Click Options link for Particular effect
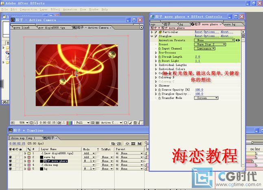263x190 pixels. (x=211, y=32)
